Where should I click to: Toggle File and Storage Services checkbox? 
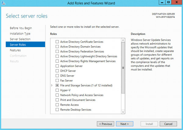click(57, 85)
